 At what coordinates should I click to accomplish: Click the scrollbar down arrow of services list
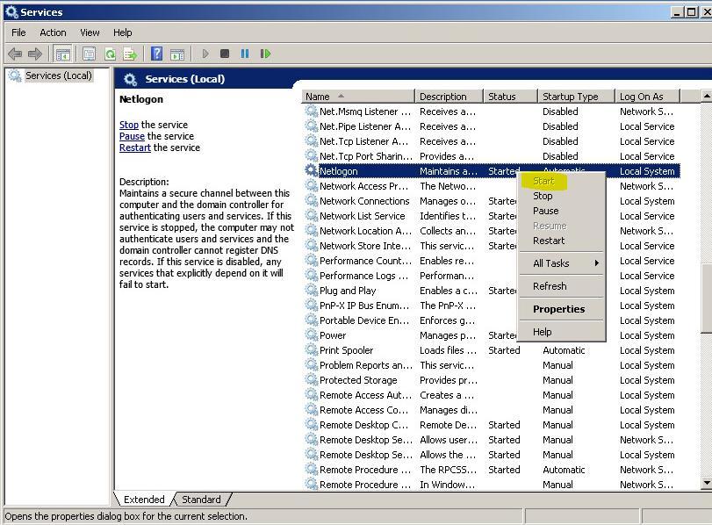click(x=707, y=483)
